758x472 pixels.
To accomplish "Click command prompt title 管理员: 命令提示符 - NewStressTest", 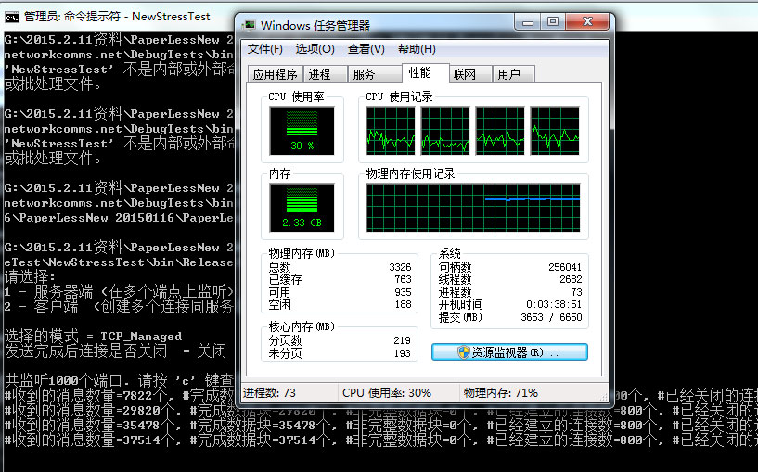I will 117,17.
